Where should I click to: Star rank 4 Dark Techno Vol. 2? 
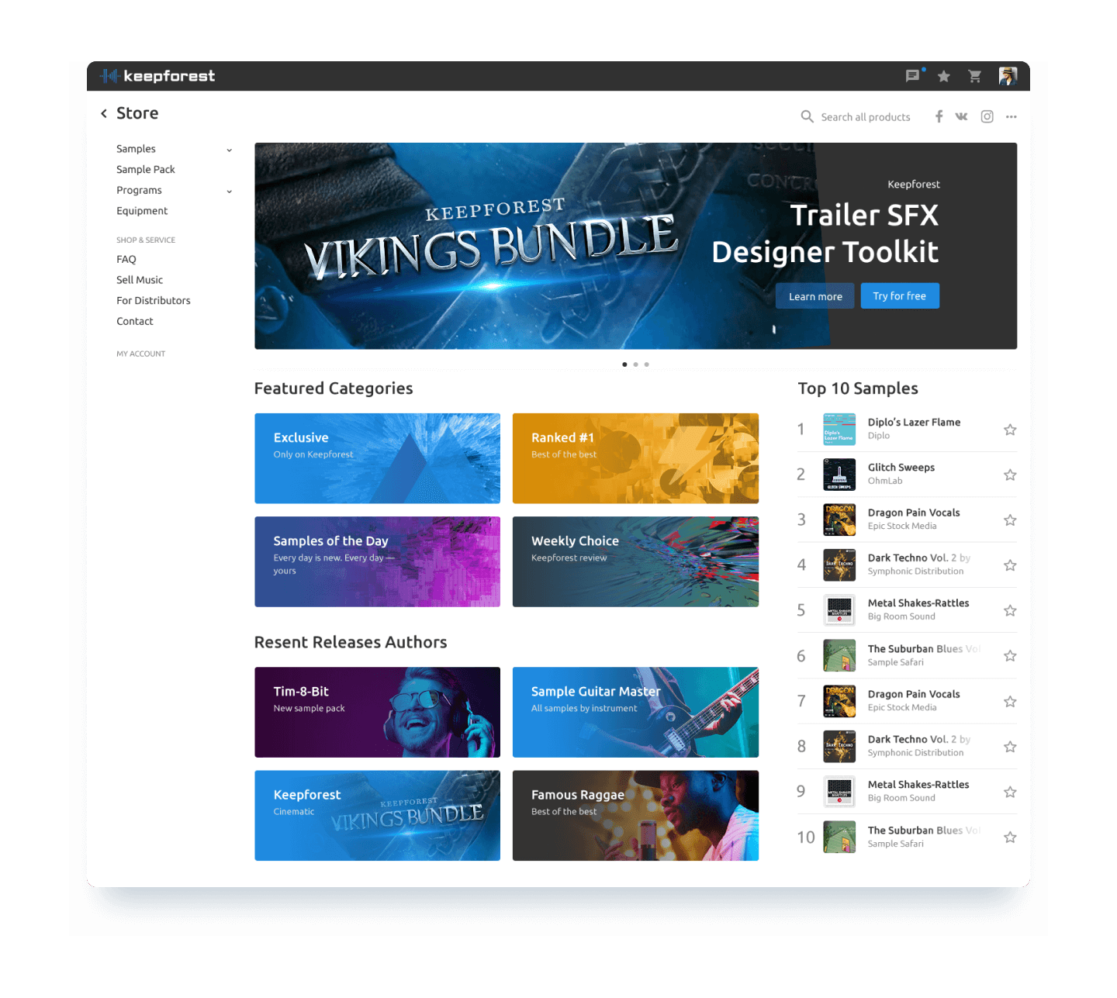point(1010,565)
